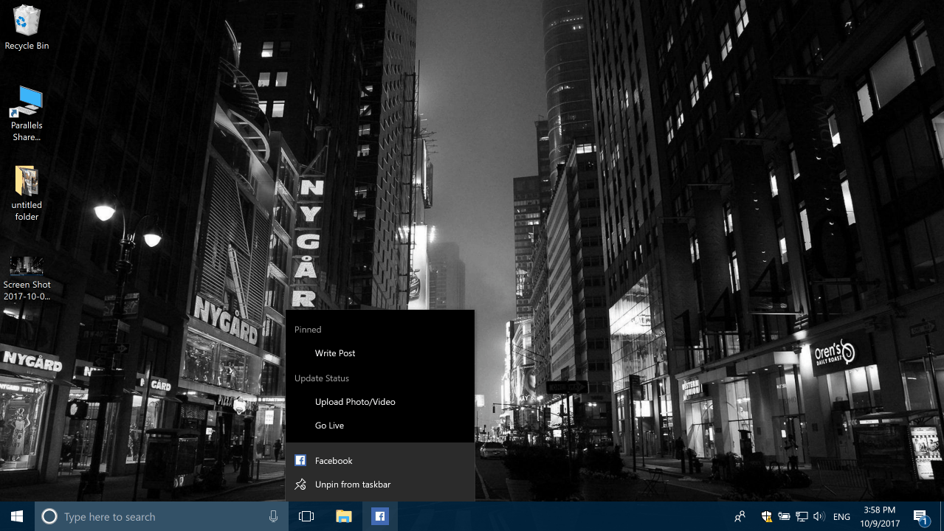944x531 pixels.
Task: Open the Action Center notification icon
Action: [920, 517]
